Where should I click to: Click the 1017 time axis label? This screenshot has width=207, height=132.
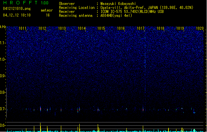pyautogui.click(x=141, y=28)
